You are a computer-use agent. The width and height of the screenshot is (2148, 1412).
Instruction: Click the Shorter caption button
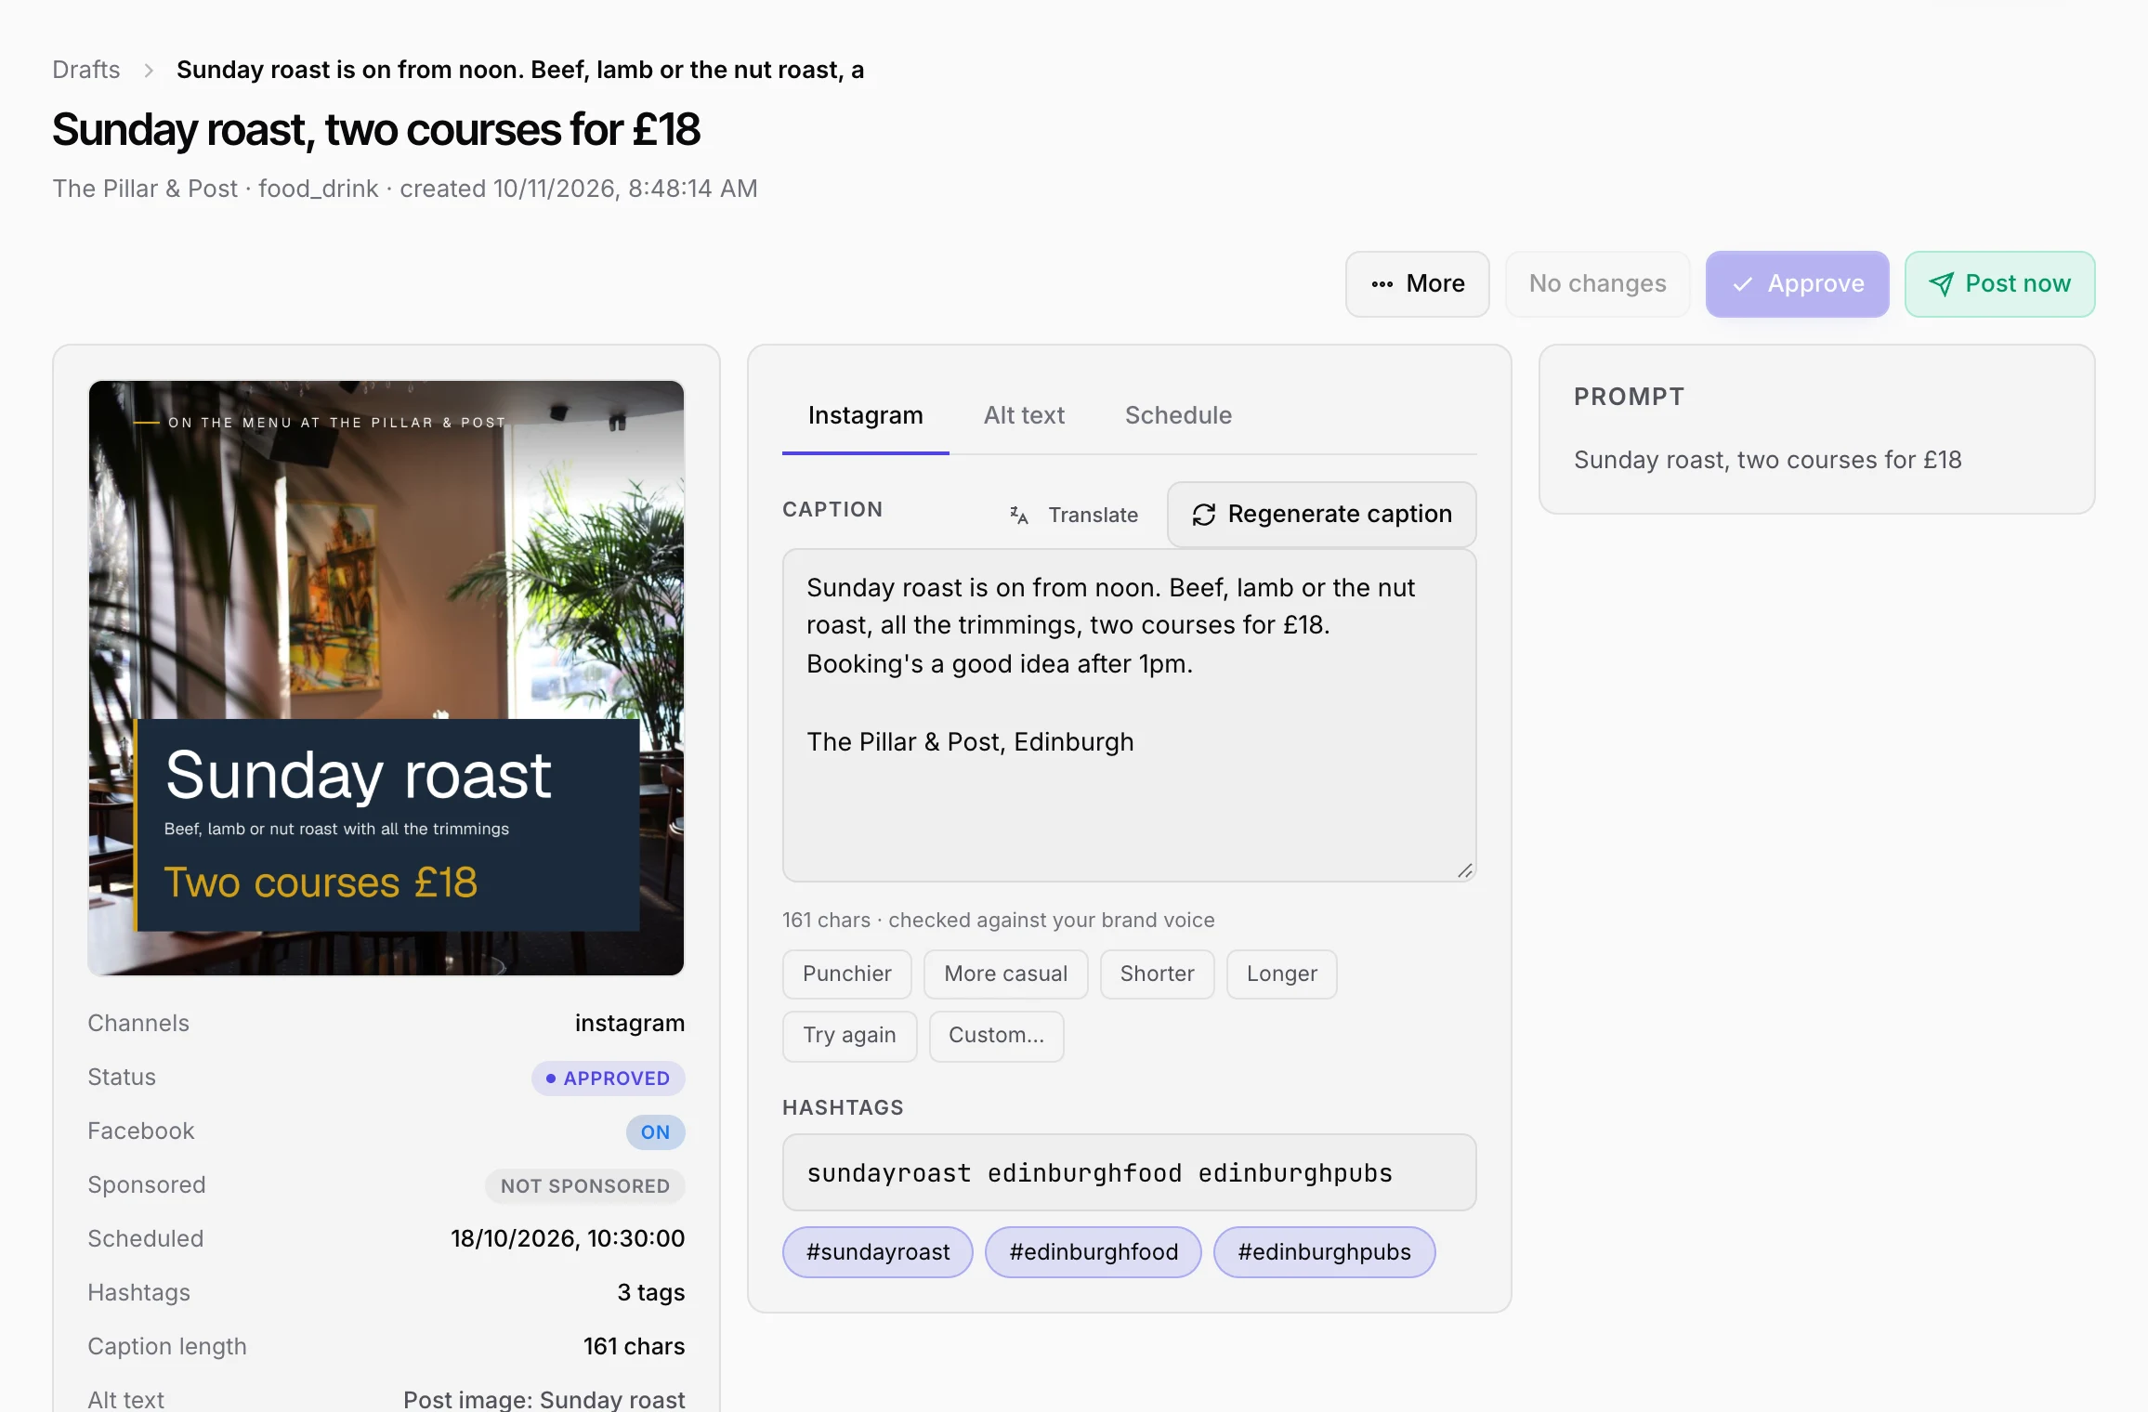coord(1157,974)
